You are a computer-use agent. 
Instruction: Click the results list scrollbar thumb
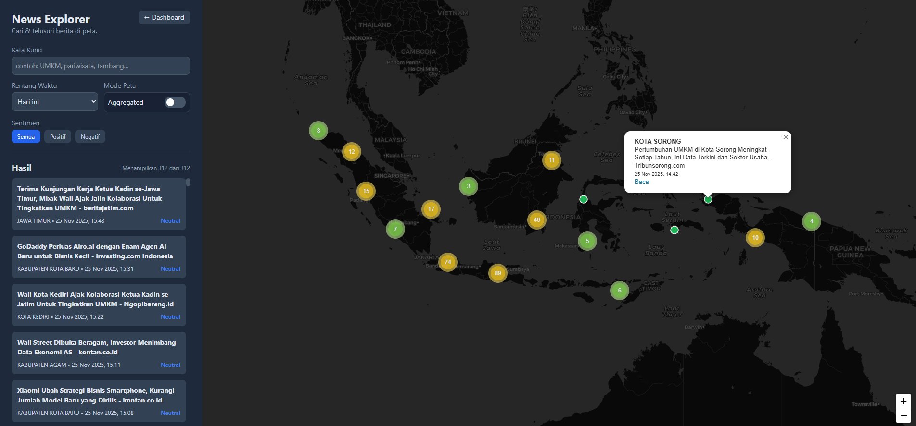click(188, 182)
